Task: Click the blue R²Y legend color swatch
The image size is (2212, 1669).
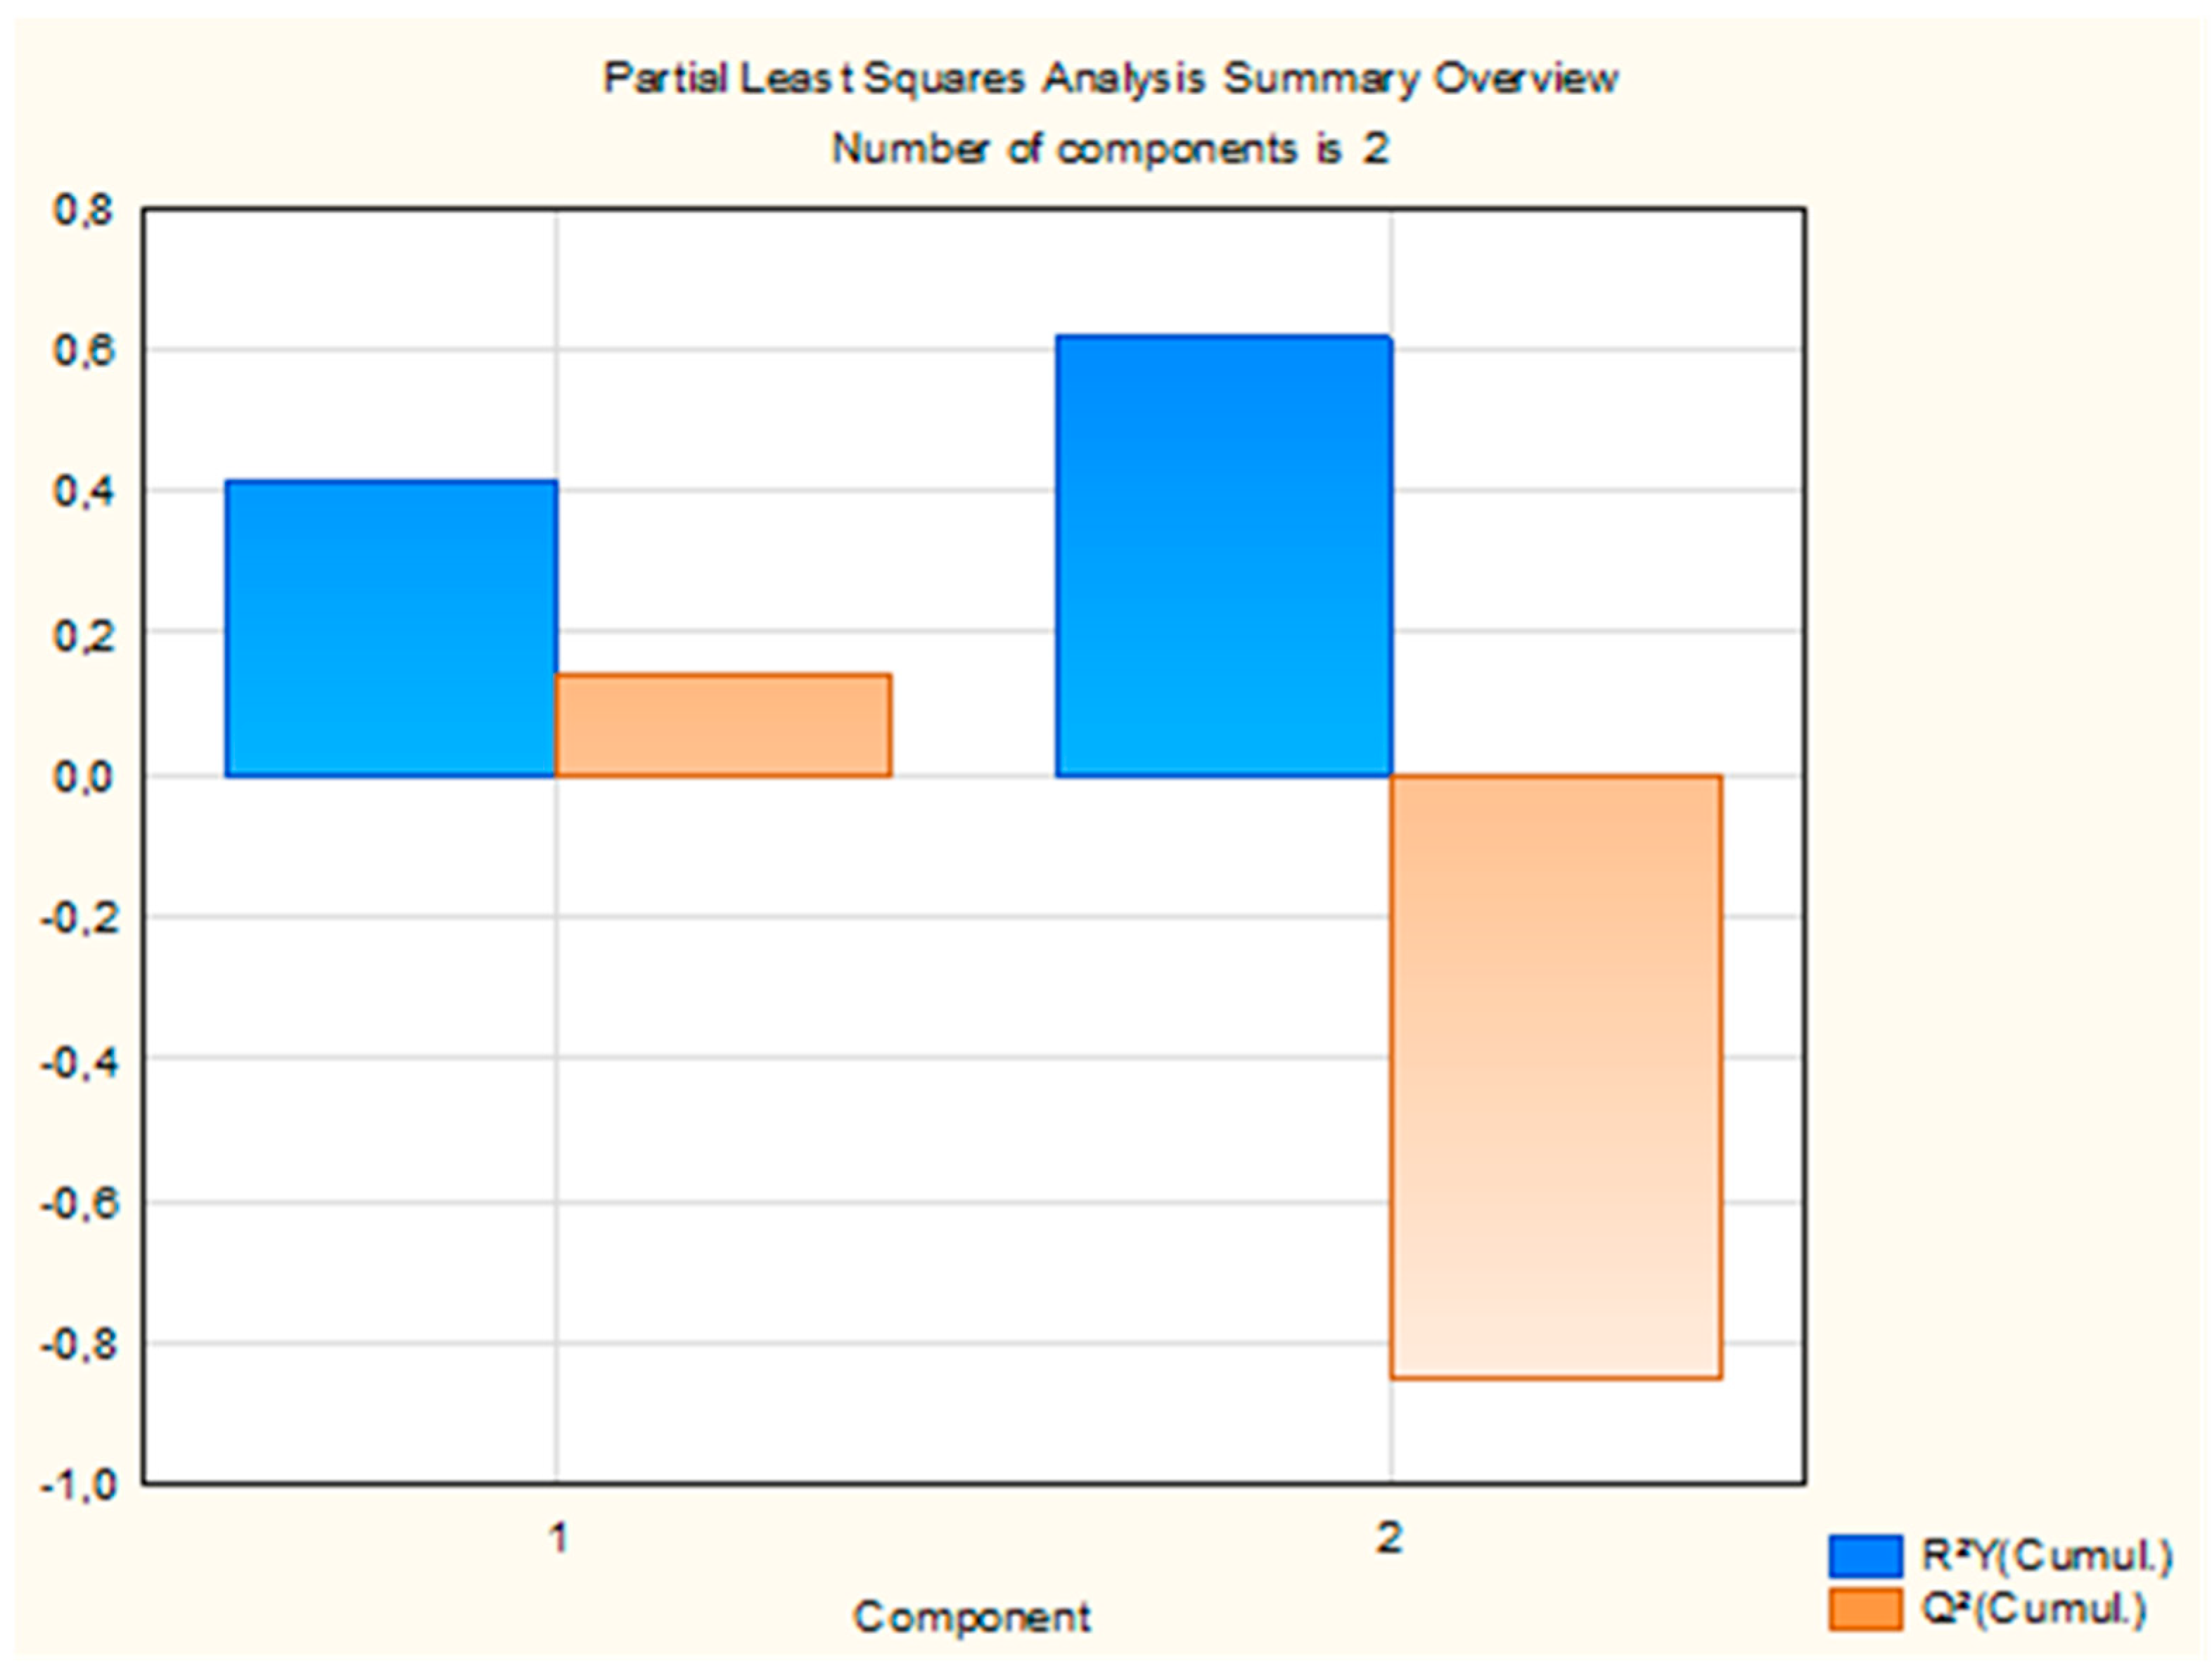Action: coord(1865,1556)
